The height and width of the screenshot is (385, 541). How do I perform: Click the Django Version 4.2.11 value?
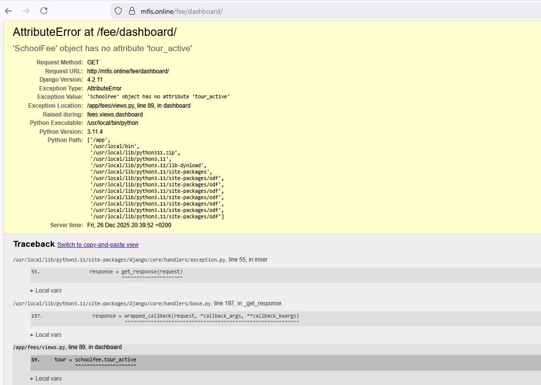95,80
